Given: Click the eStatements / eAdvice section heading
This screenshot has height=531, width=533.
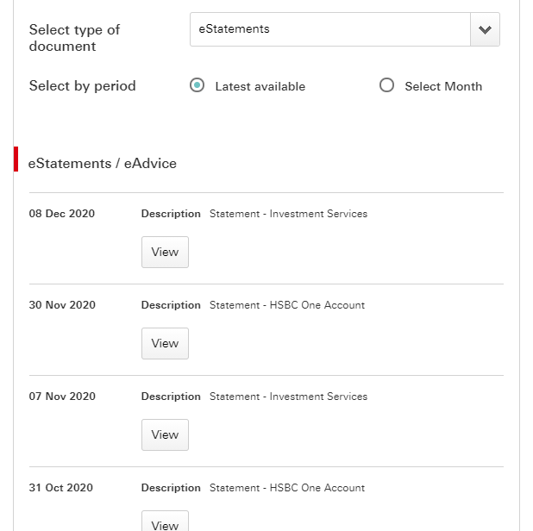Looking at the screenshot, I should [x=103, y=164].
